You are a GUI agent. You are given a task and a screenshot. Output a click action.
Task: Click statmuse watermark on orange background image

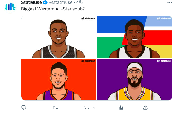pos(88,61)
